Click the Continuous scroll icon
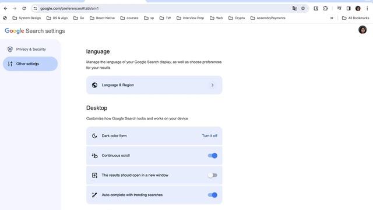Screen dimensions: 373x210 point(94,156)
